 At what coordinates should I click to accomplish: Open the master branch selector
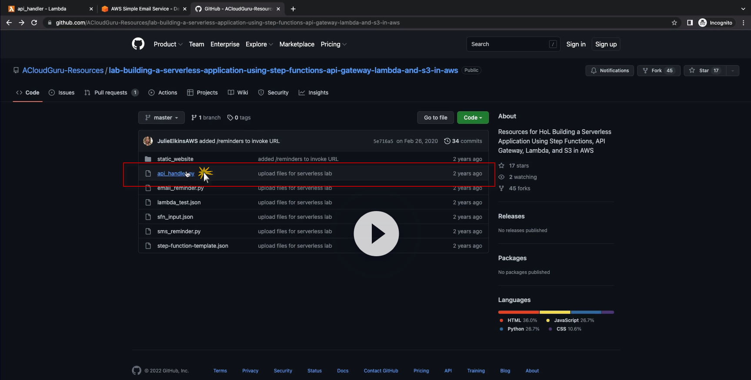(161, 118)
